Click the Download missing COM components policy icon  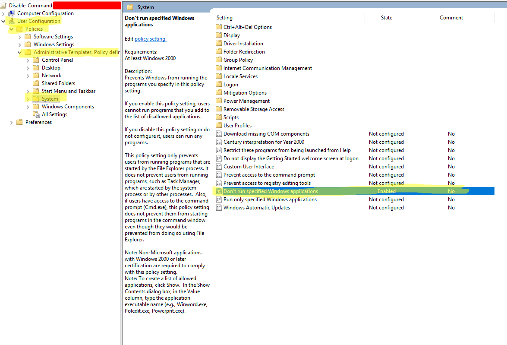tap(219, 134)
